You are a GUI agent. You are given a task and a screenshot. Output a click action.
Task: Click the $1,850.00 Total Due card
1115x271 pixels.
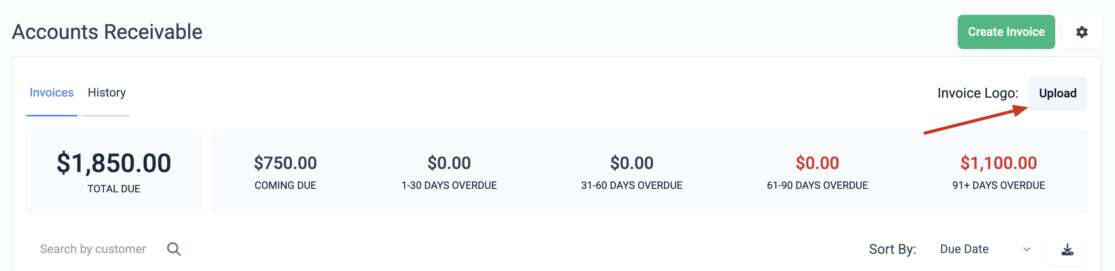(114, 172)
